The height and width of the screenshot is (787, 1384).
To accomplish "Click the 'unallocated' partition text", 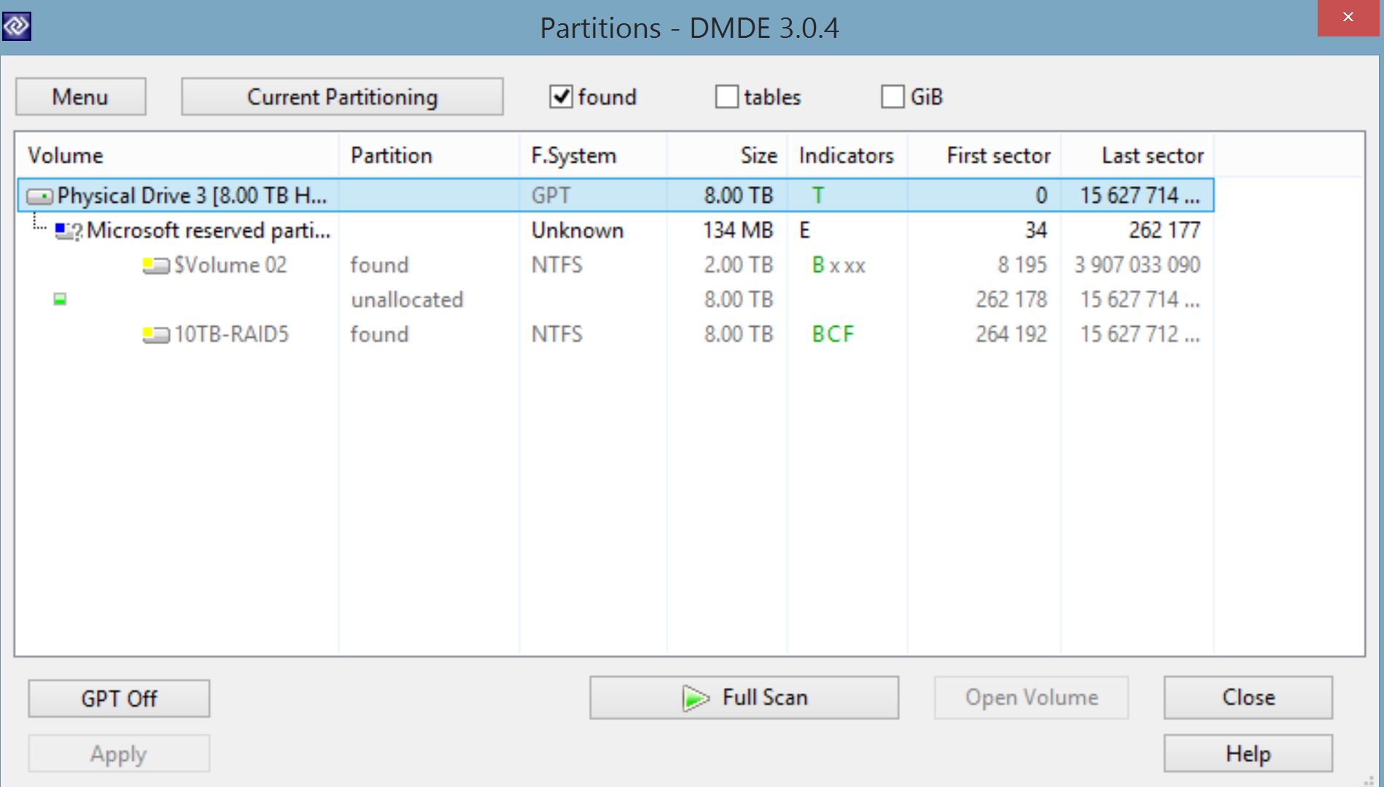I will [407, 300].
